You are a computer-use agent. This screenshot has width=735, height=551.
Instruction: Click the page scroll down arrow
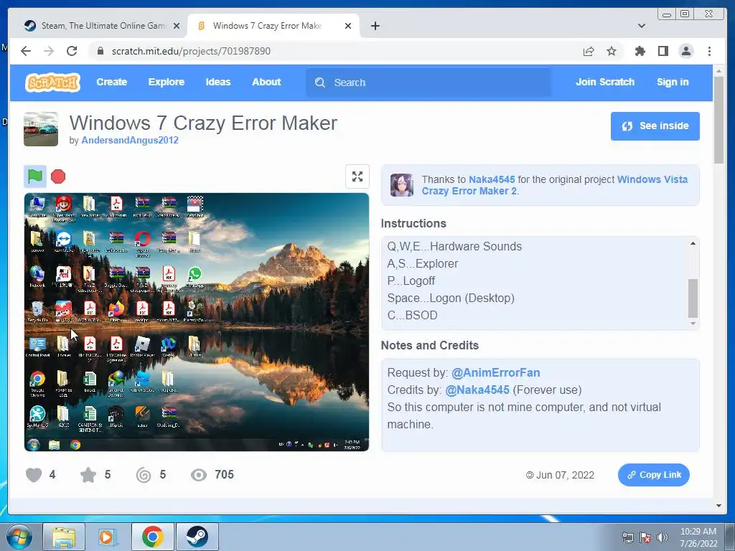point(718,506)
